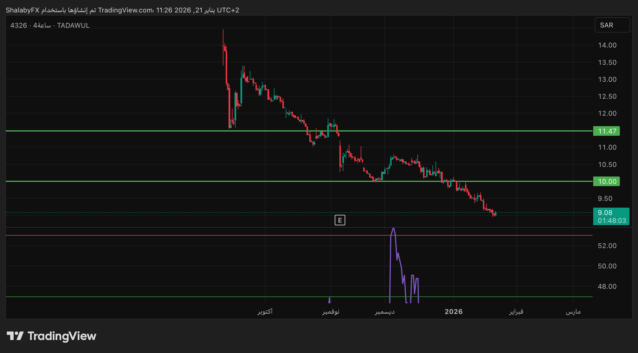This screenshot has width=638, height=353.
Task: Select the أكتوبر label on time axis
Action: click(265, 312)
